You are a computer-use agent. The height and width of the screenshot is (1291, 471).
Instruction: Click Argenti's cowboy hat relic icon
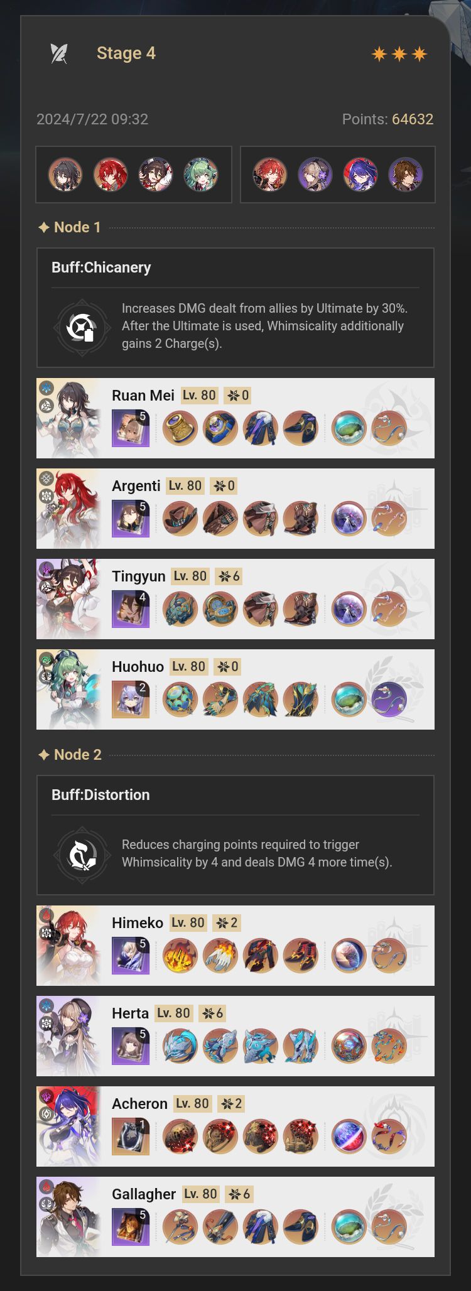[x=180, y=519]
